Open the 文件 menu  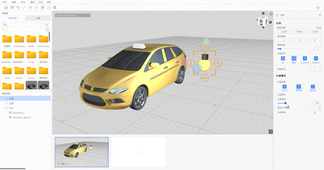point(5,2)
